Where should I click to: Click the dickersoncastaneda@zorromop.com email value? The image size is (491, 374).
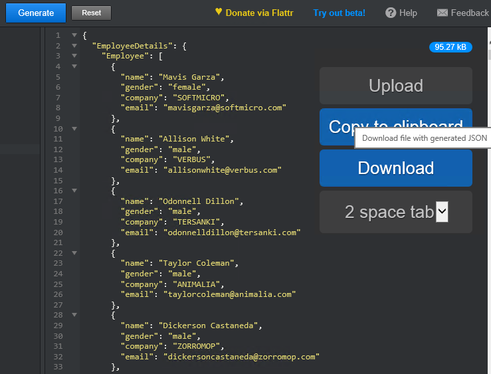(241, 357)
